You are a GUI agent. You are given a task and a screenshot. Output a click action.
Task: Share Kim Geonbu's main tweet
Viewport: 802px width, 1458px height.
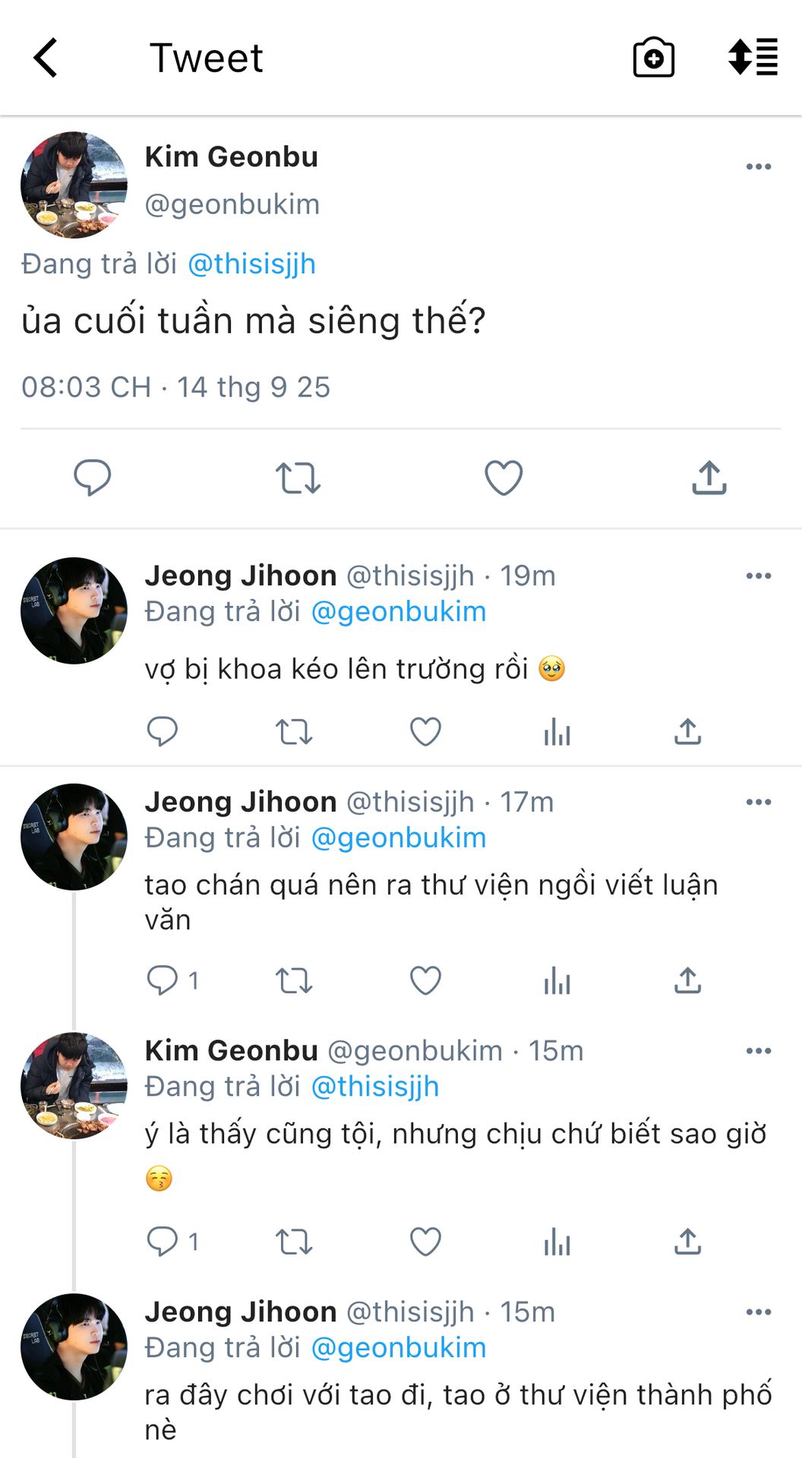pyautogui.click(x=709, y=478)
